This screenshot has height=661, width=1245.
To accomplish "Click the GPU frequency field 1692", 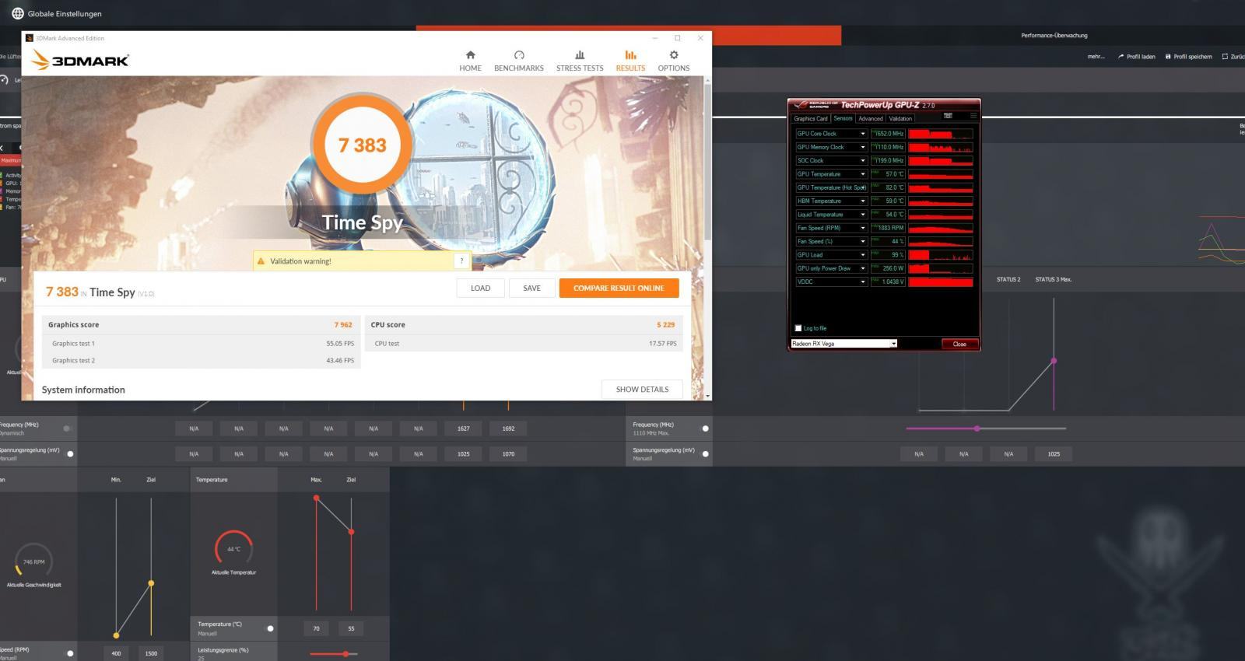I will (x=508, y=428).
